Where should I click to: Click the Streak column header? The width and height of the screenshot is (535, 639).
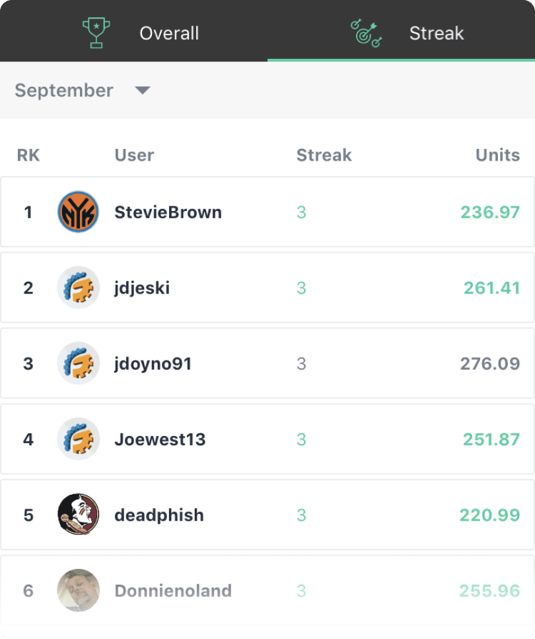[324, 155]
